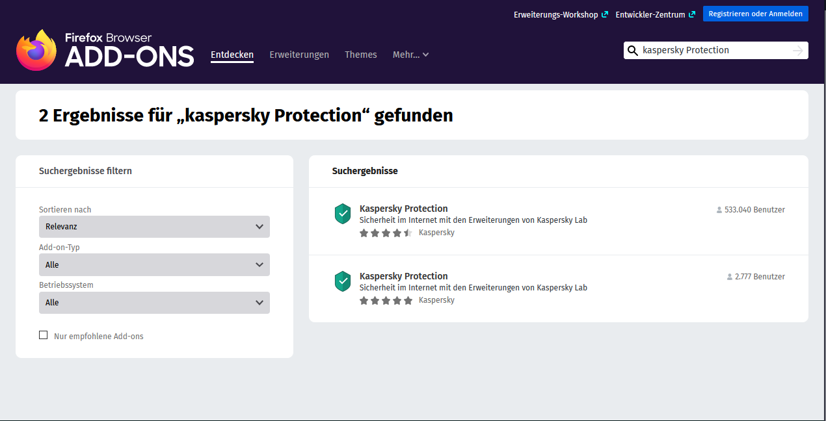Click the first Kaspersky Protection shield icon
This screenshot has width=826, height=421.
pos(343,214)
